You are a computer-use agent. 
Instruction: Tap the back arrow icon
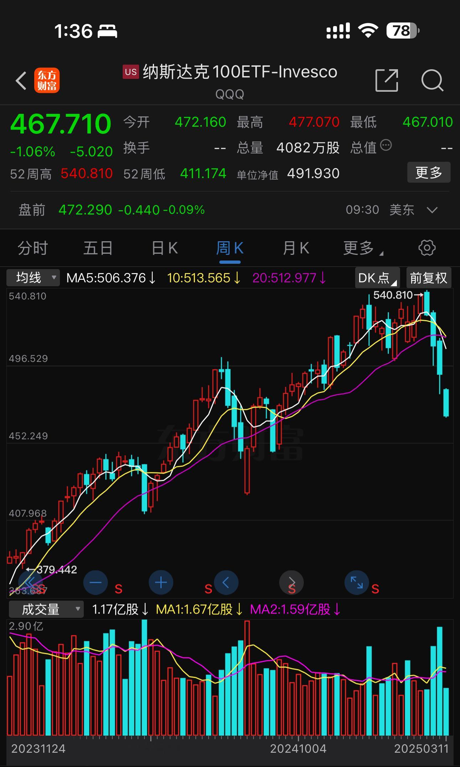21,80
